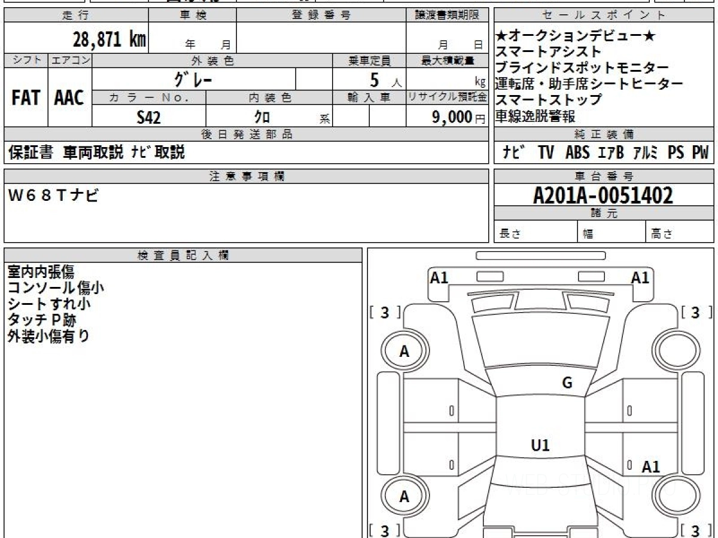Click the 諸元 section header
This screenshot has height=538, width=718.
pyautogui.click(x=604, y=213)
